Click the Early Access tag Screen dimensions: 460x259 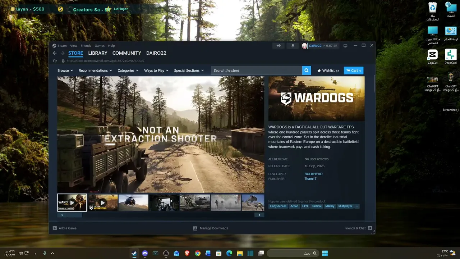[x=278, y=206]
